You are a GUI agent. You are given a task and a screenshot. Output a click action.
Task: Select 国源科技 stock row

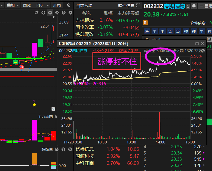click(x=107, y=156)
